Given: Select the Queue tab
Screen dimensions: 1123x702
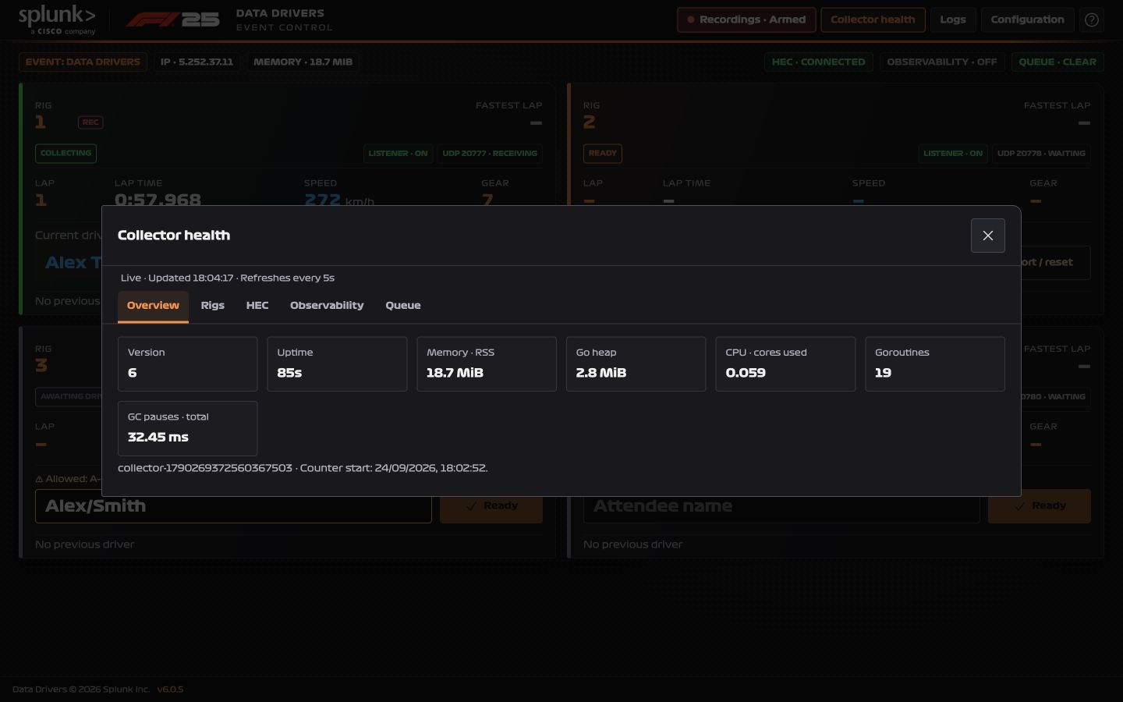Looking at the screenshot, I should [x=403, y=306].
